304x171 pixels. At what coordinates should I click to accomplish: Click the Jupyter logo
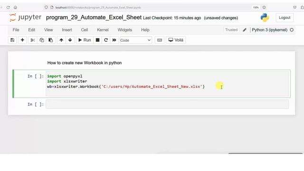(25, 18)
